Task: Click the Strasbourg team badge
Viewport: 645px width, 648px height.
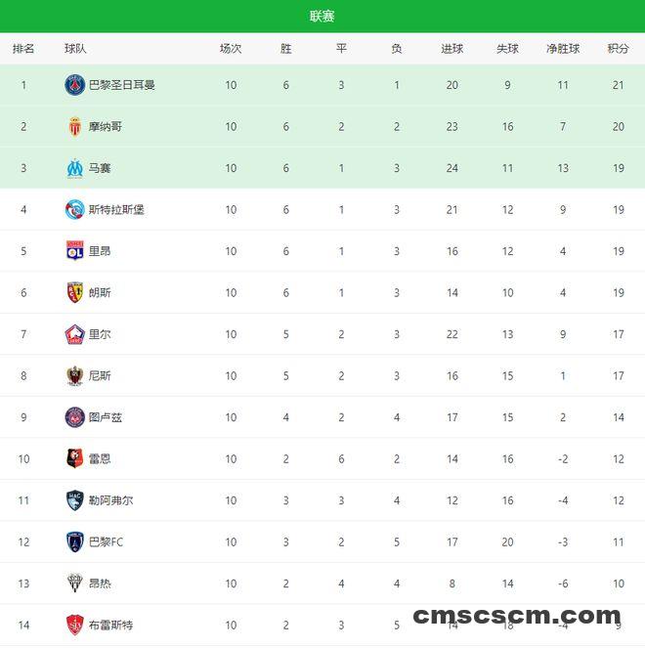Action: click(75, 209)
